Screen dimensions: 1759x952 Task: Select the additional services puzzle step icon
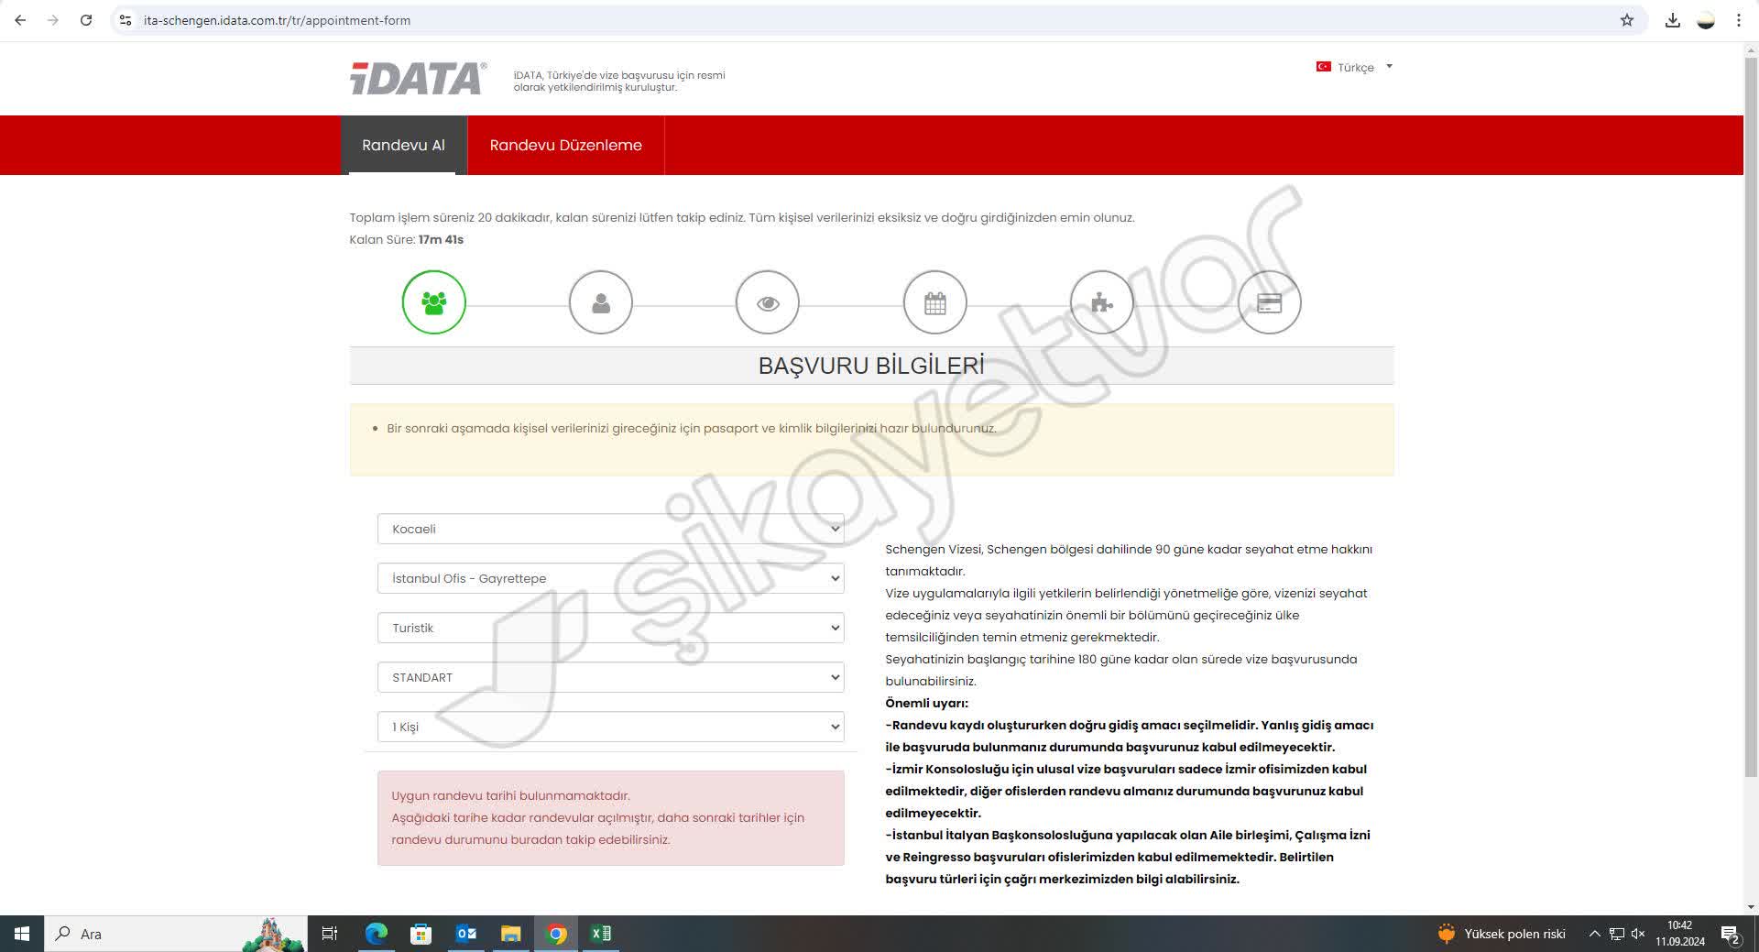point(1101,301)
